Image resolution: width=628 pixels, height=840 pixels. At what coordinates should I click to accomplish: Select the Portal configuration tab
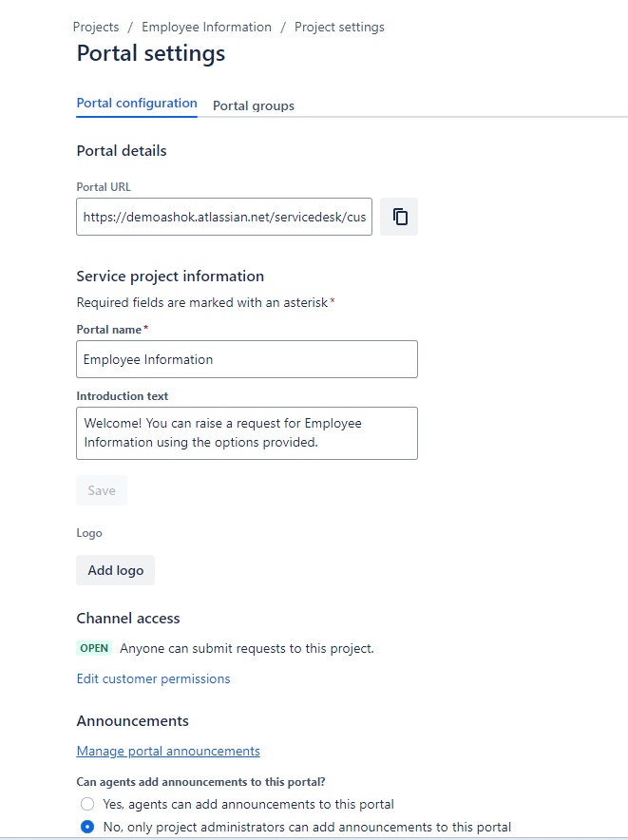pyautogui.click(x=136, y=103)
